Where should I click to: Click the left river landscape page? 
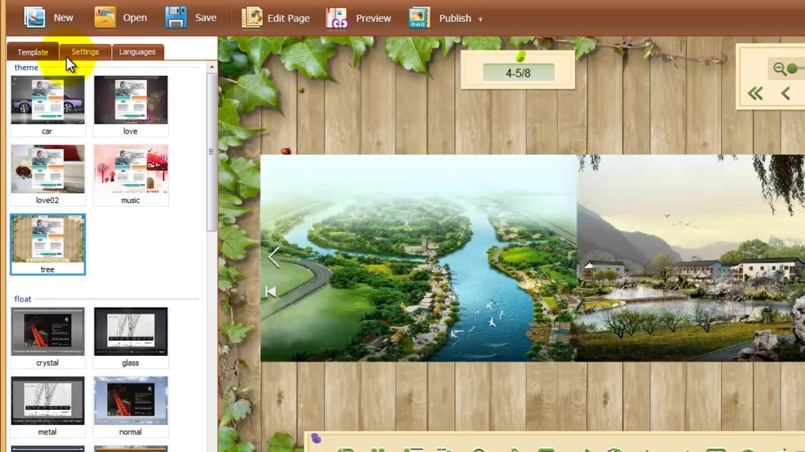[418, 258]
